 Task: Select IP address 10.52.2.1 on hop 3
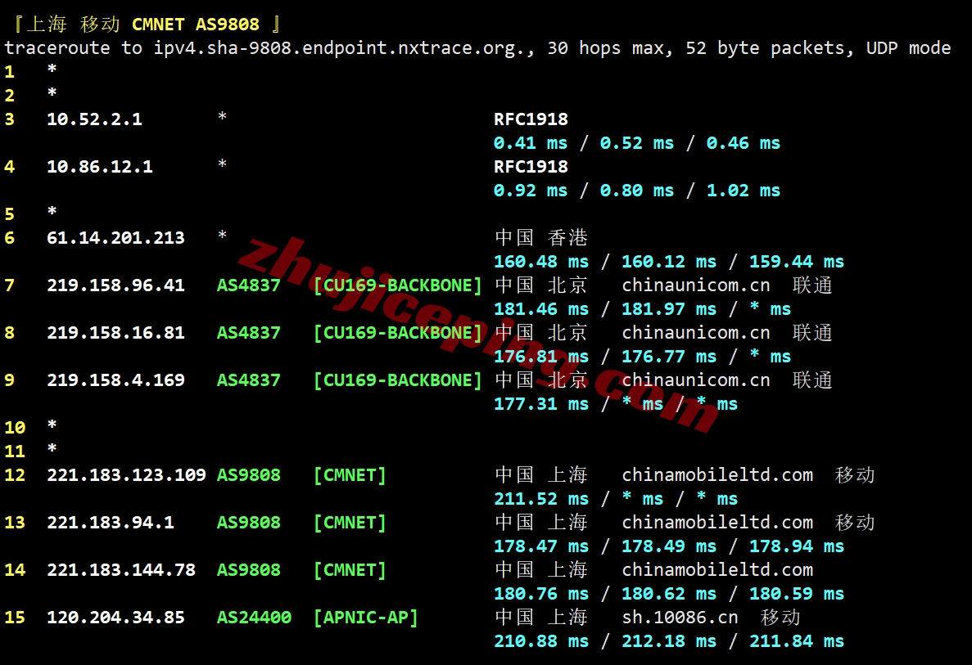point(94,119)
